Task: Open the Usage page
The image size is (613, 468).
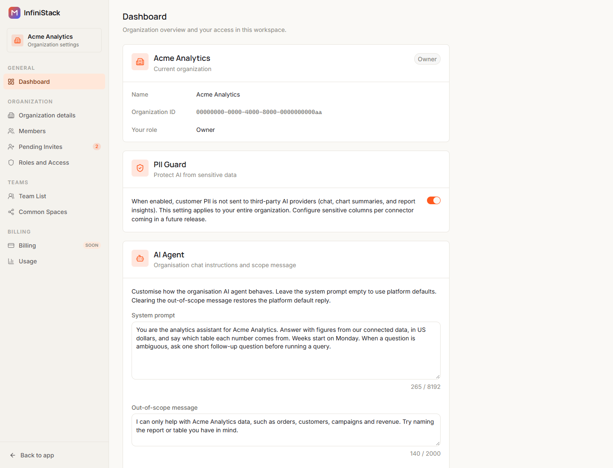Action: (x=54, y=261)
